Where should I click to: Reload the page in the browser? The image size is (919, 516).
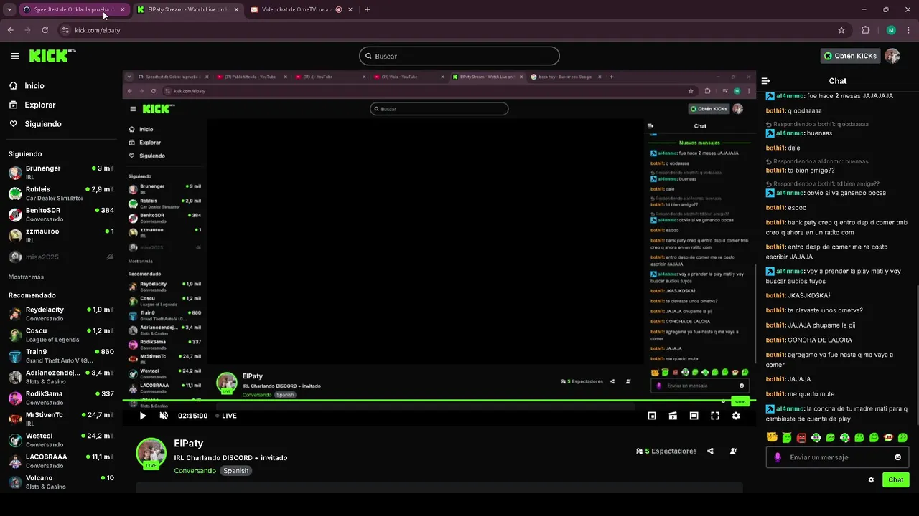[x=45, y=30]
